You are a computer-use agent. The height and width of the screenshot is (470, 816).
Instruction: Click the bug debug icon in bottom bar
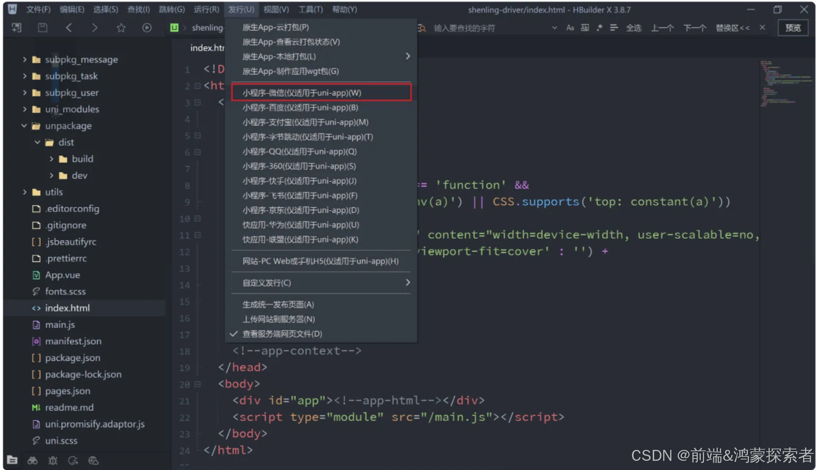point(53,460)
